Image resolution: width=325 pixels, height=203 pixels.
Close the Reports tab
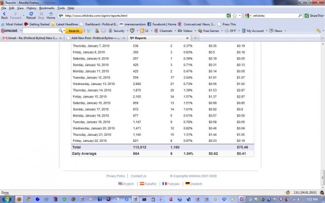click(187, 38)
